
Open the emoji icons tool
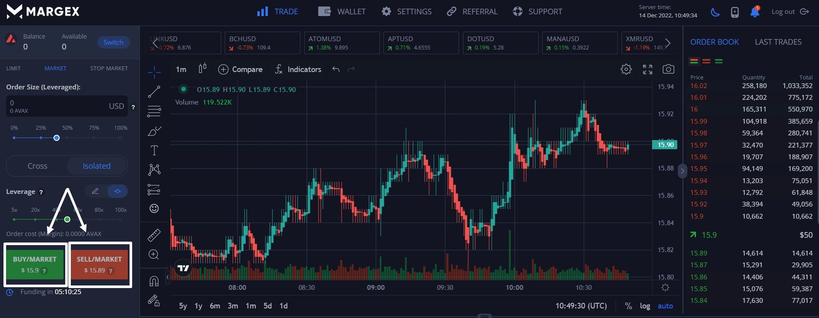[154, 209]
